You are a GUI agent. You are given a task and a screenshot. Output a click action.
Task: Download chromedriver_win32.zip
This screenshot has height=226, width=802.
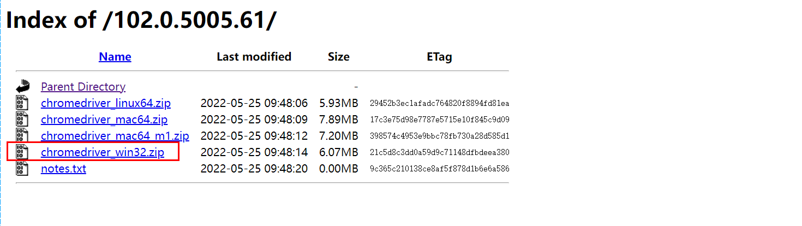[102, 152]
